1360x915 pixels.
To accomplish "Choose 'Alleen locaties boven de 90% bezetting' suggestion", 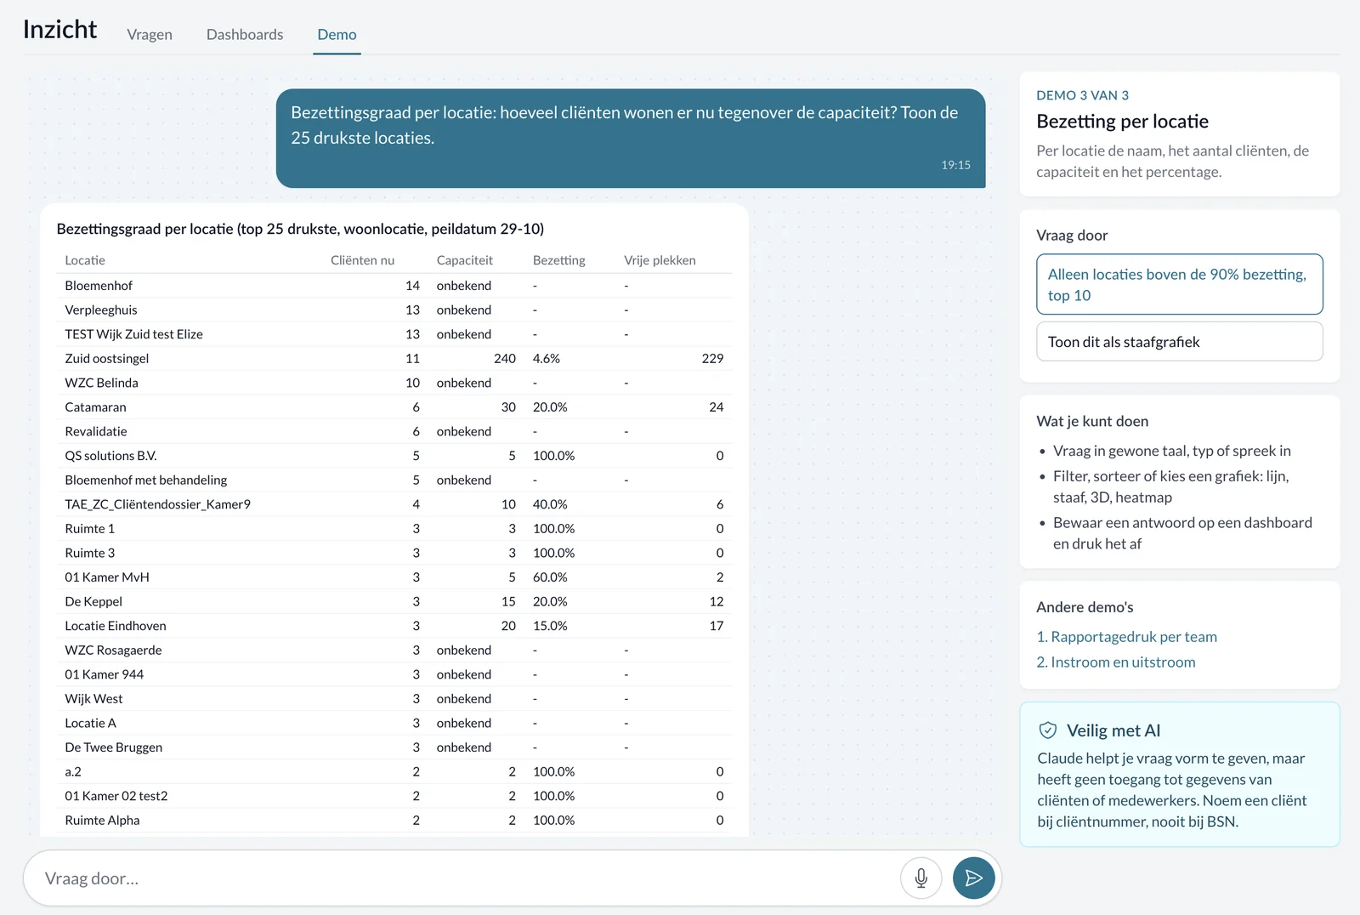I will point(1180,285).
